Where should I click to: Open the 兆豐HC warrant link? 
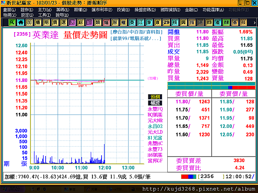tap(155, 143)
